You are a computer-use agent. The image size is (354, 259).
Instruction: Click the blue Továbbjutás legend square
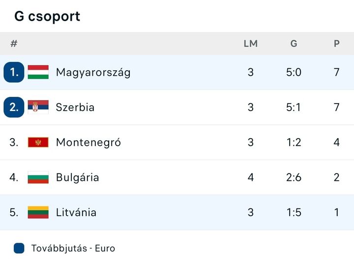[19, 248]
